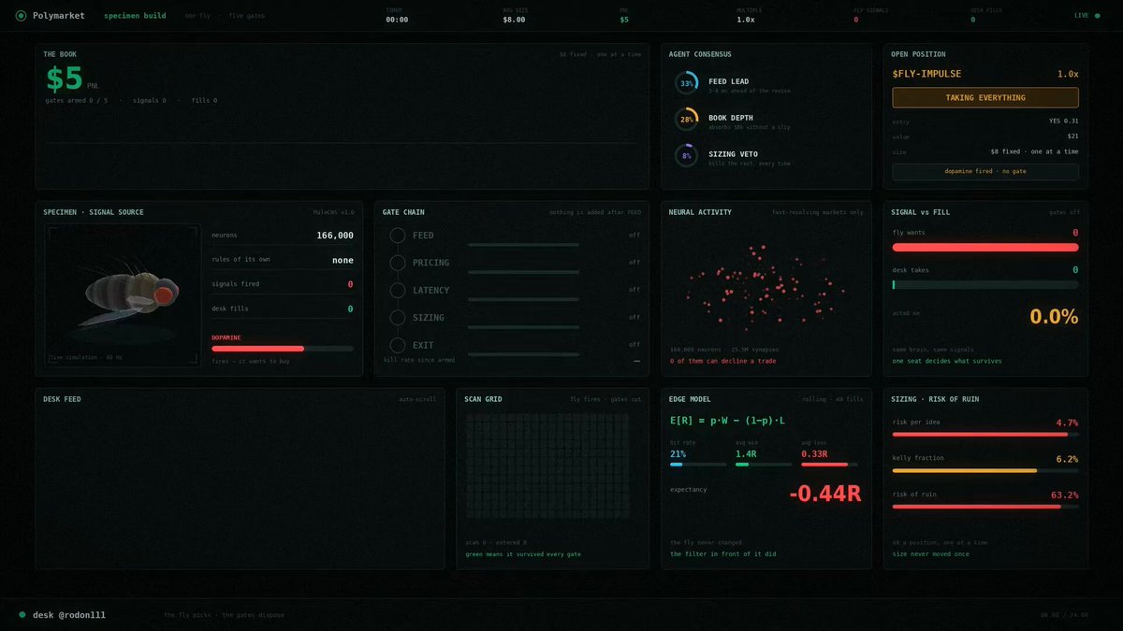
Task: Click the 'E[R] = p·W − (1−p)·L' formula
Action: click(727, 422)
